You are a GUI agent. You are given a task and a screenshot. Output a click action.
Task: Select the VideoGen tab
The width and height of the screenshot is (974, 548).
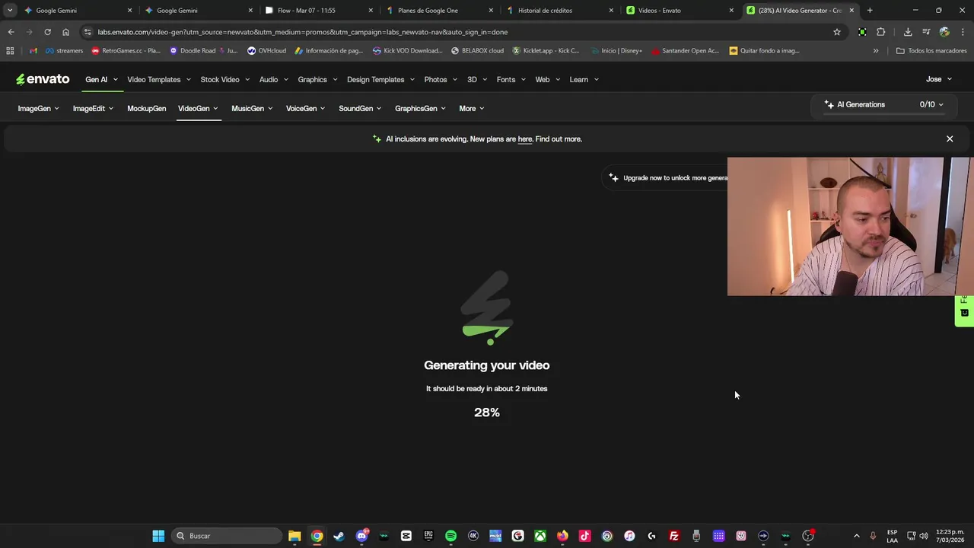click(198, 108)
